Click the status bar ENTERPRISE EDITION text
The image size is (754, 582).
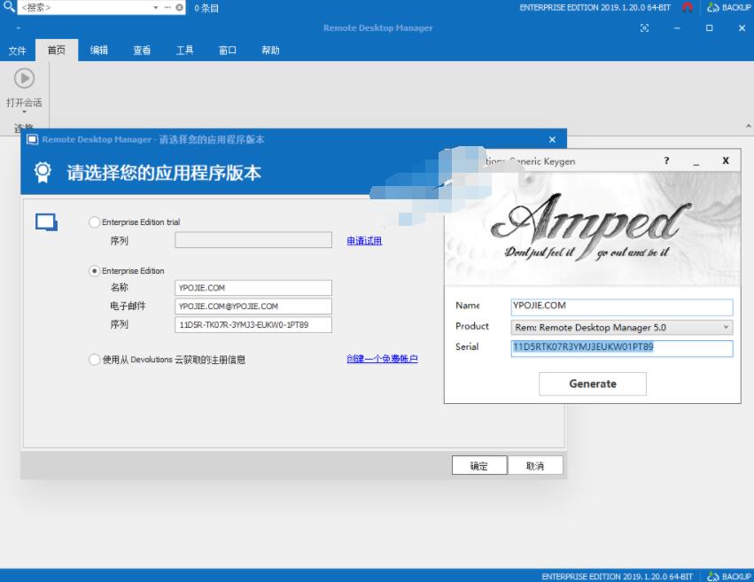coord(617,576)
